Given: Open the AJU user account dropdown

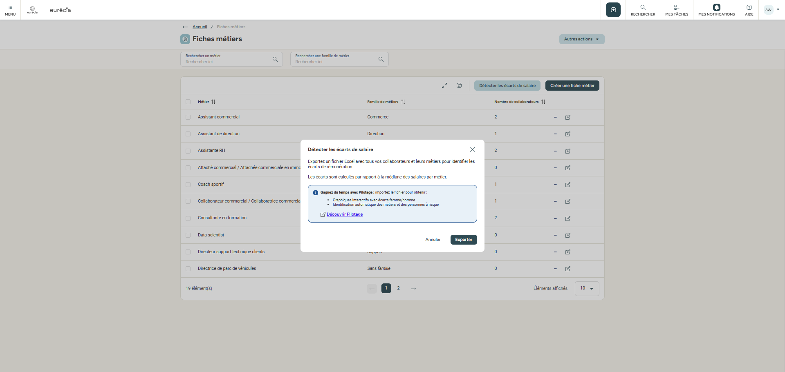Looking at the screenshot, I should tap(772, 10).
